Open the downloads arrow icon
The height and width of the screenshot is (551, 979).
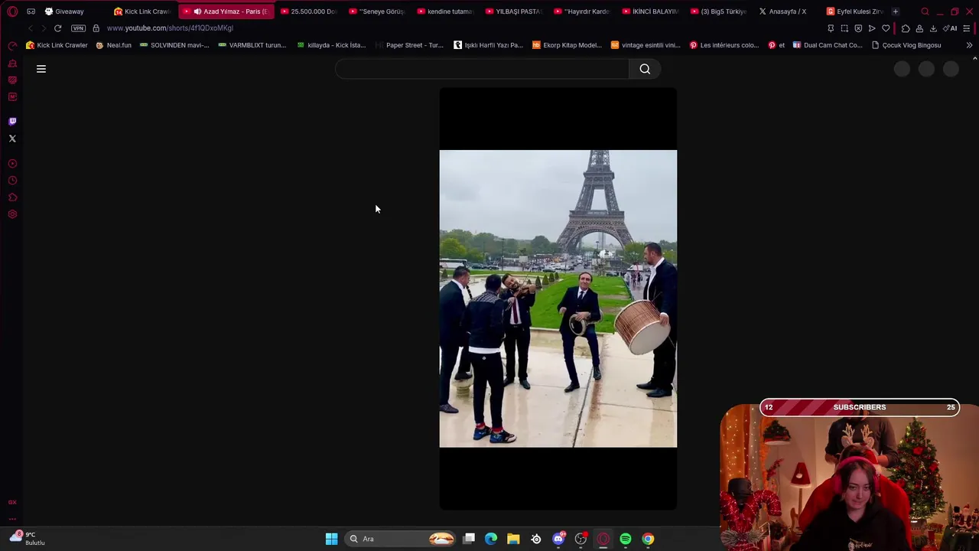tap(933, 28)
